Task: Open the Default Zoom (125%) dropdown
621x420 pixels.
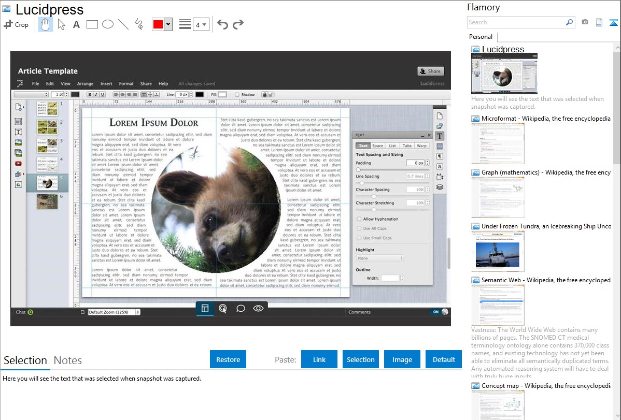Action: pyautogui.click(x=114, y=312)
